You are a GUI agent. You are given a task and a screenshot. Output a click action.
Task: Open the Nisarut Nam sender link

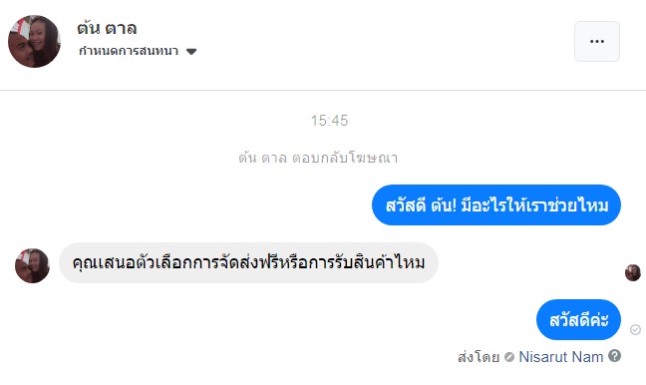pyautogui.click(x=560, y=357)
